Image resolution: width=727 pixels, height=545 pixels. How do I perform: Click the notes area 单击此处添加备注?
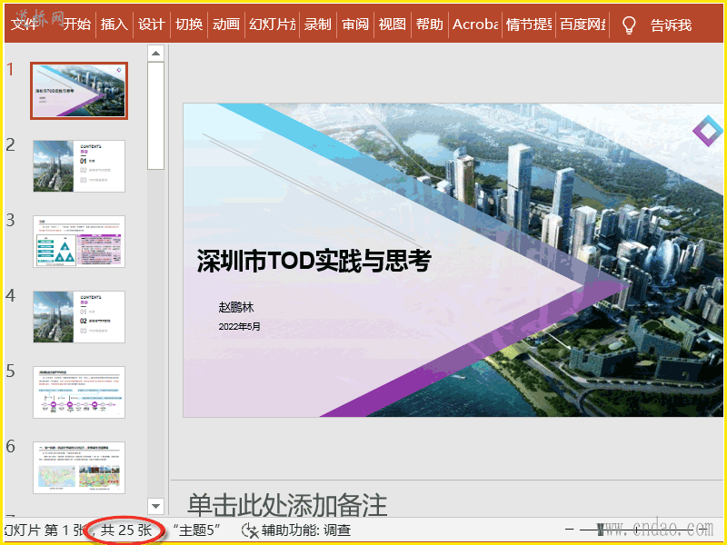[287, 505]
